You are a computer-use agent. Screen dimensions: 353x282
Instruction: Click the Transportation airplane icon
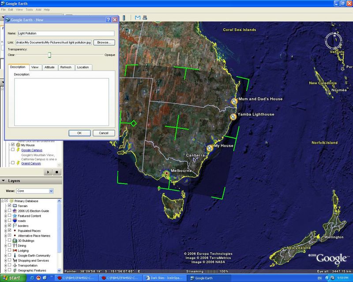coord(15,265)
